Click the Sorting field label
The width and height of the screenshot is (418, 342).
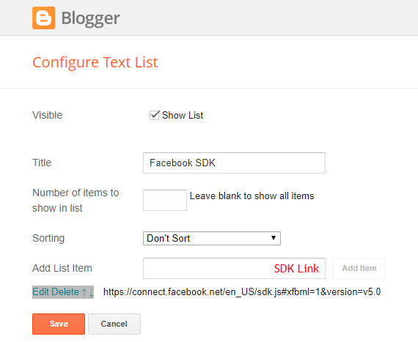48,238
